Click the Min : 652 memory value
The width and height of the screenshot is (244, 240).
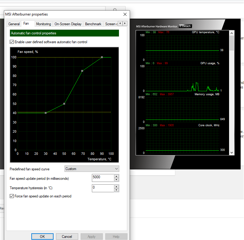152,94
